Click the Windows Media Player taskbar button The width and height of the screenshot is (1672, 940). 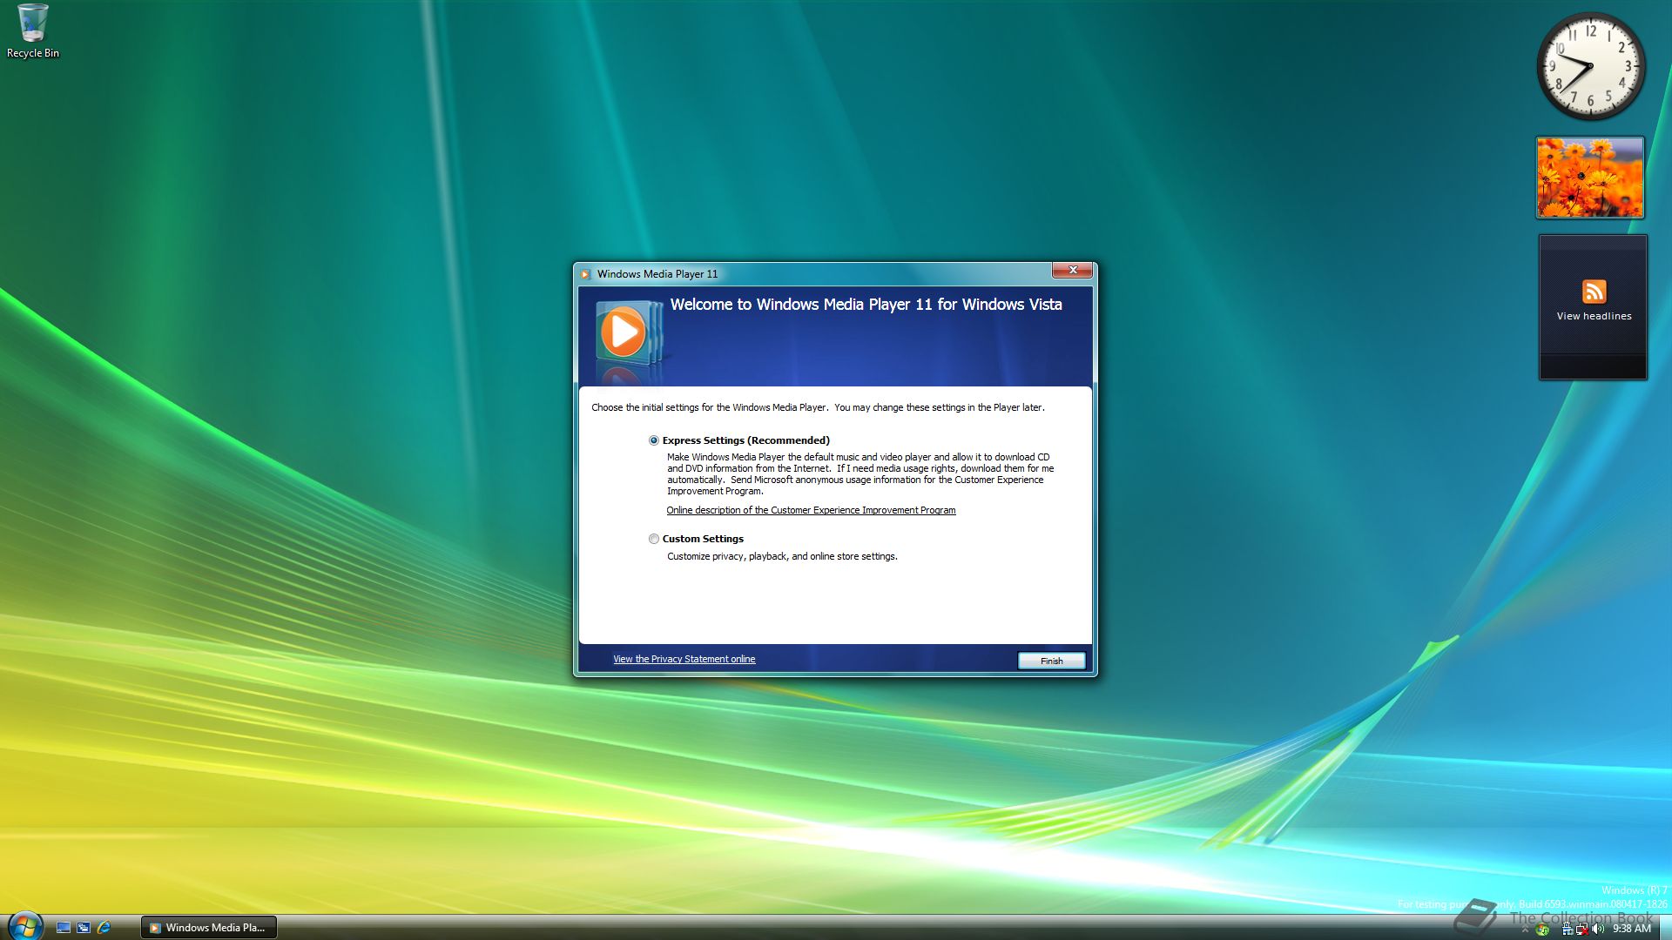(209, 928)
